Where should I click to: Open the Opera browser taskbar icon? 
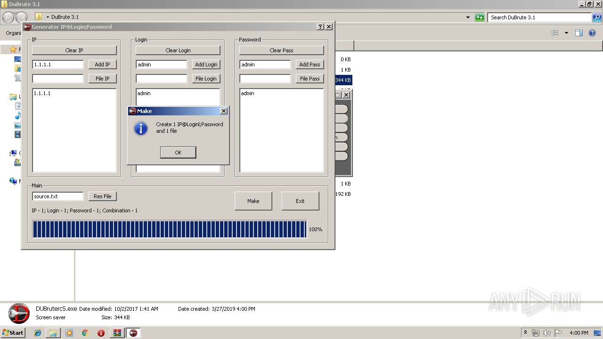[101, 333]
